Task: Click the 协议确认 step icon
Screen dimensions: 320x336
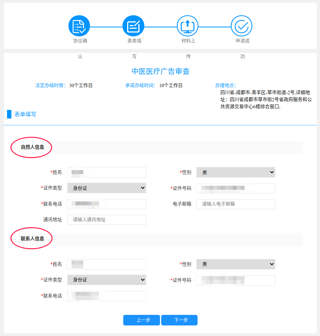Action: point(79,26)
